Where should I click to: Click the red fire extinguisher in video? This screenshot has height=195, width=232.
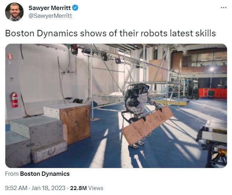[14, 99]
